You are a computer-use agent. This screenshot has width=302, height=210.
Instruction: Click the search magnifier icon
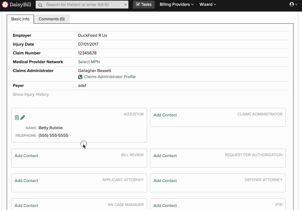point(40,5)
